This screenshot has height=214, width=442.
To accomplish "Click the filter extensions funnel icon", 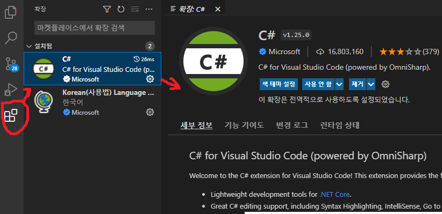I will click(107, 9).
